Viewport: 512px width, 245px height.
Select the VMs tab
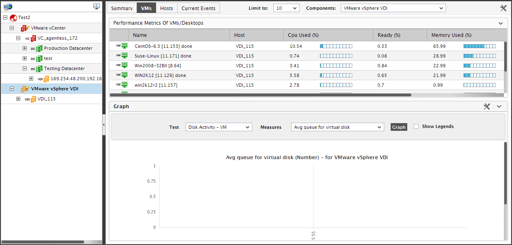pyautogui.click(x=146, y=8)
